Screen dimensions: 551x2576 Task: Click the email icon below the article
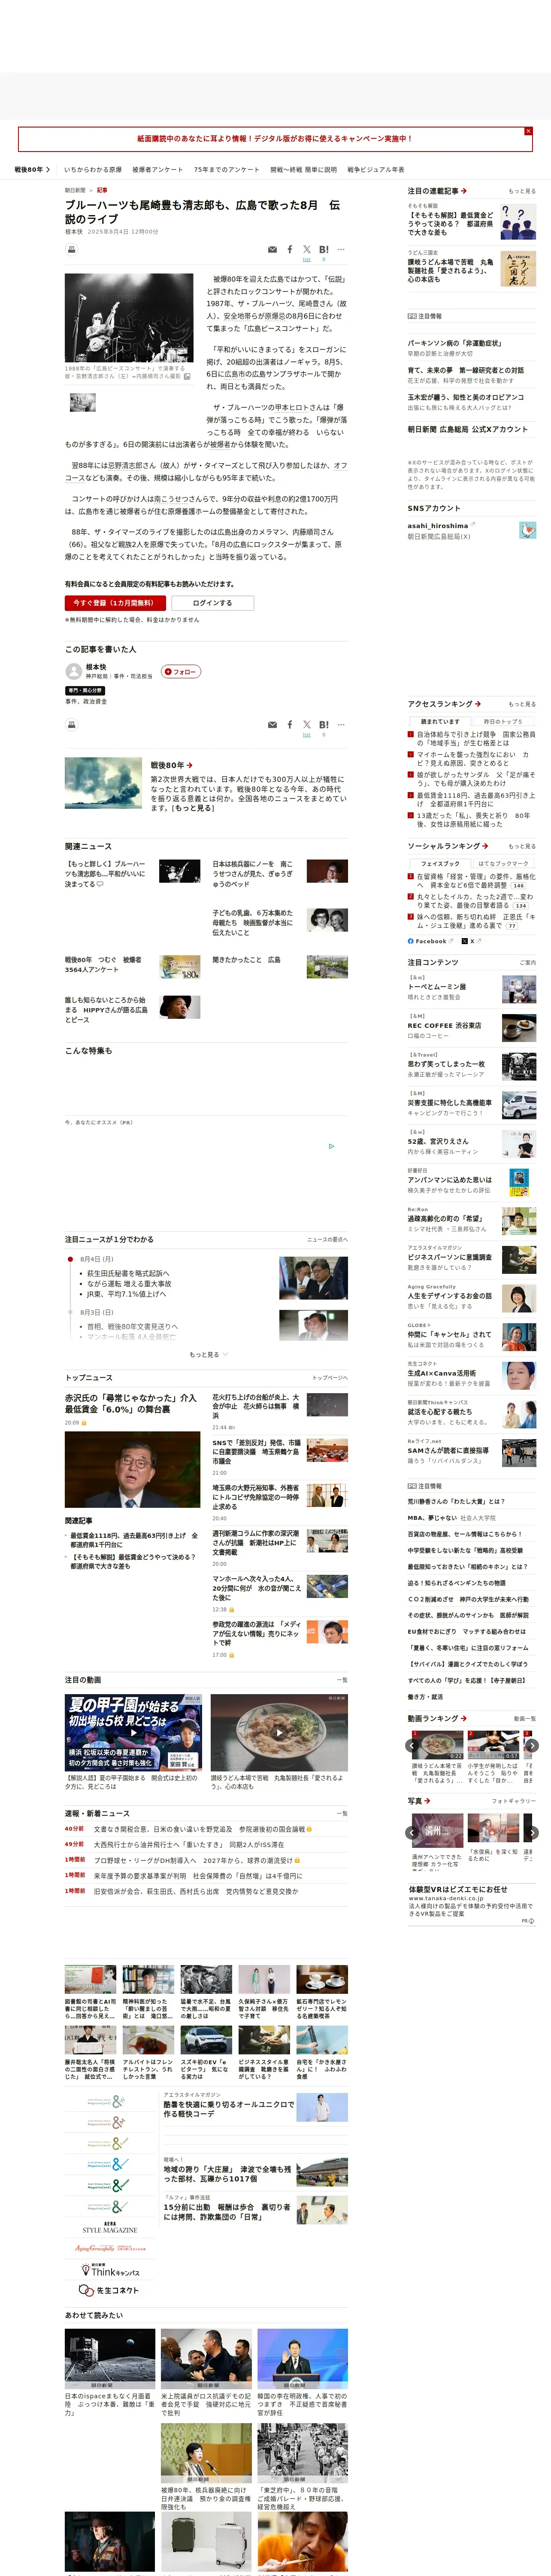pos(272,725)
